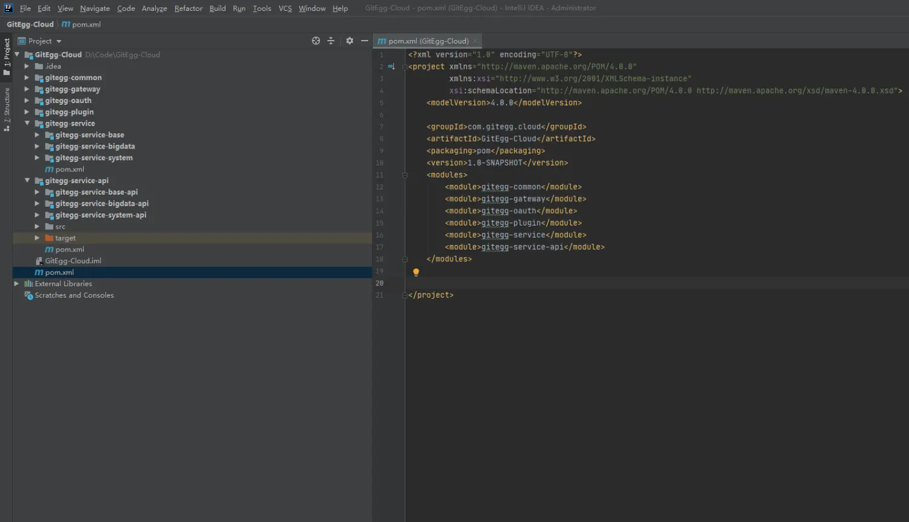The image size is (909, 522).
Task: Click the Maven gutter icon on line 2
Action: point(391,67)
